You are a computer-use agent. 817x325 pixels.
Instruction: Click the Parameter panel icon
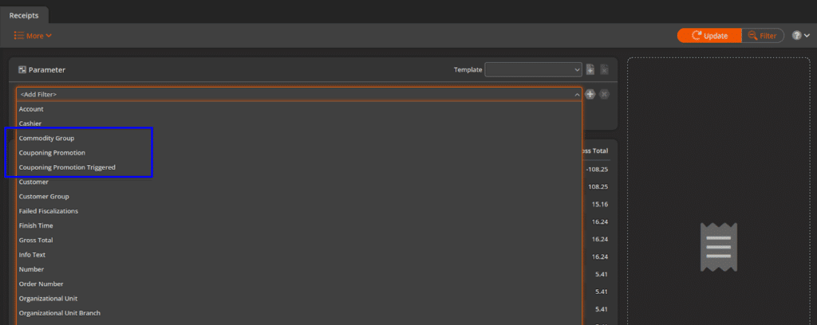(22, 69)
